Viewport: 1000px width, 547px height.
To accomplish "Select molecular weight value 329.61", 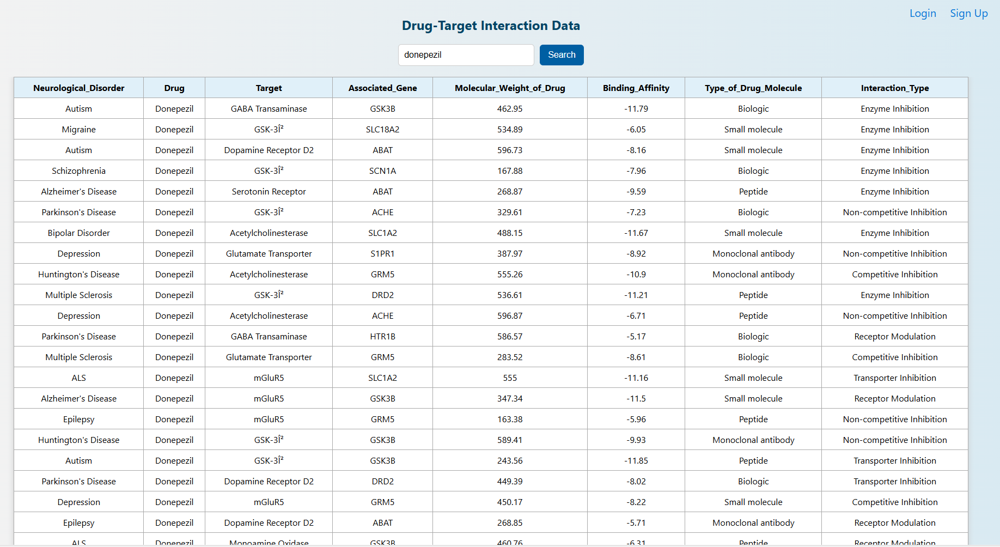I will [x=510, y=212].
